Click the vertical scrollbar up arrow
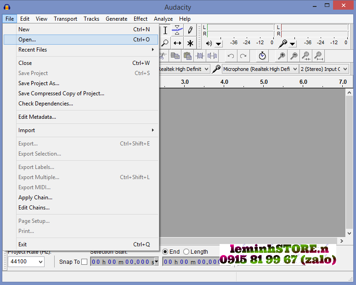The height and width of the screenshot is (285, 356). 349,93
